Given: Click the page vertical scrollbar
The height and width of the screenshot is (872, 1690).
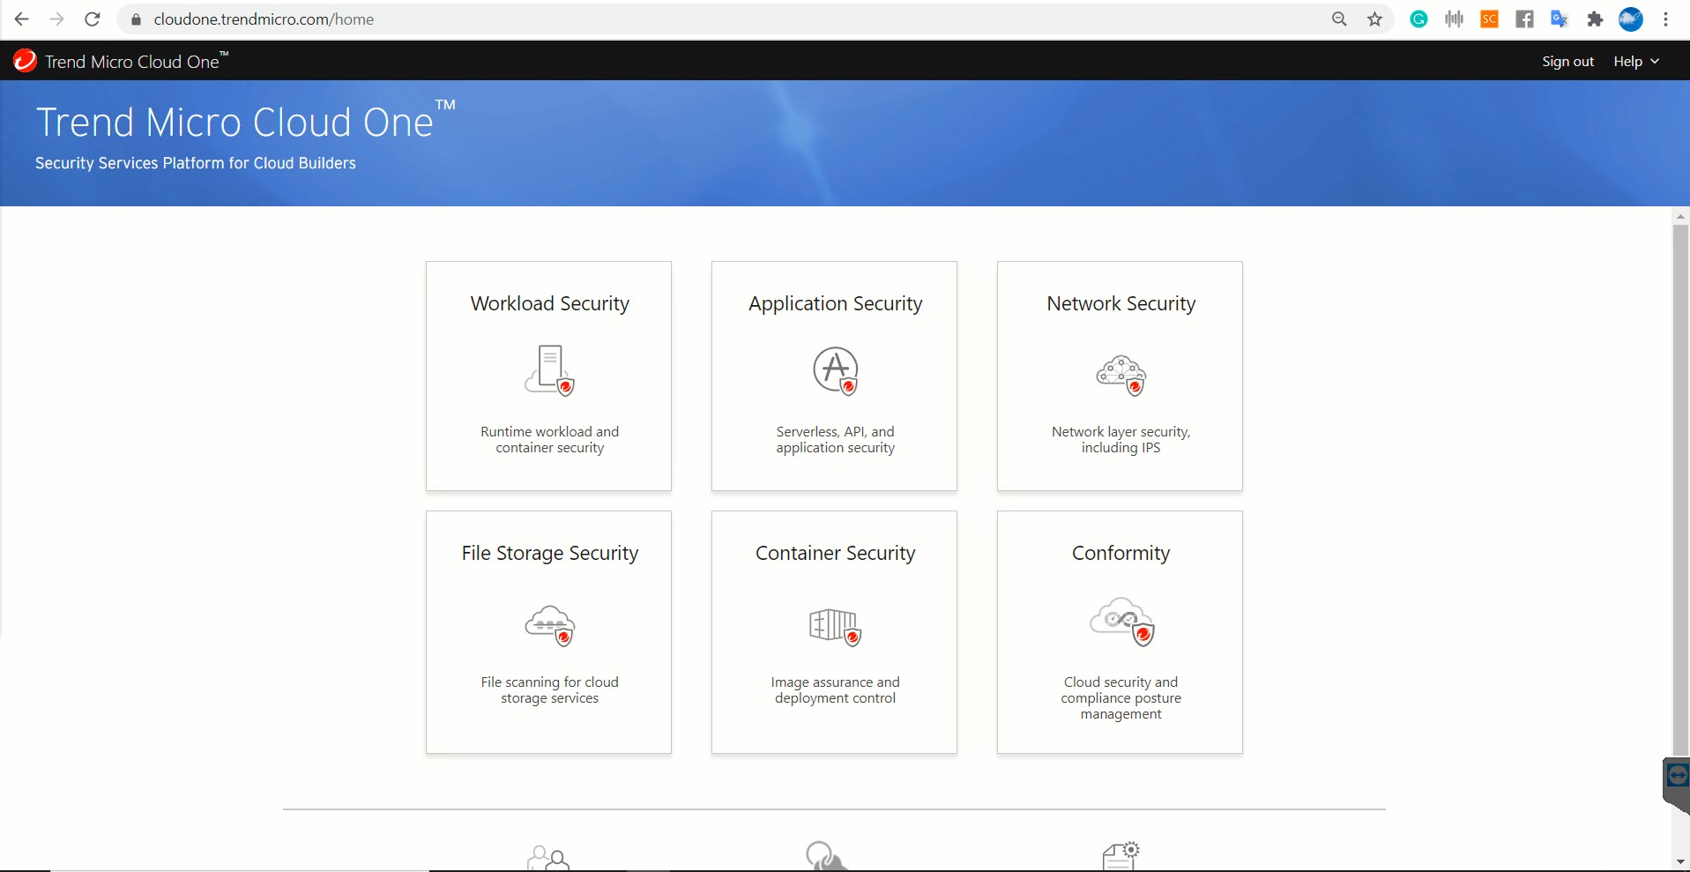Looking at the screenshot, I should [1680, 485].
